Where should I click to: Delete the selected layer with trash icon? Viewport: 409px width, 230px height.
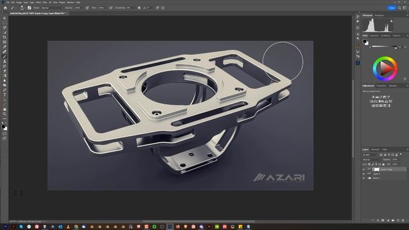pyautogui.click(x=403, y=220)
